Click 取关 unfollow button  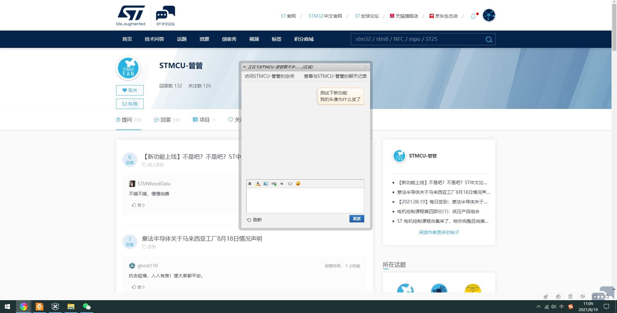[x=130, y=90]
